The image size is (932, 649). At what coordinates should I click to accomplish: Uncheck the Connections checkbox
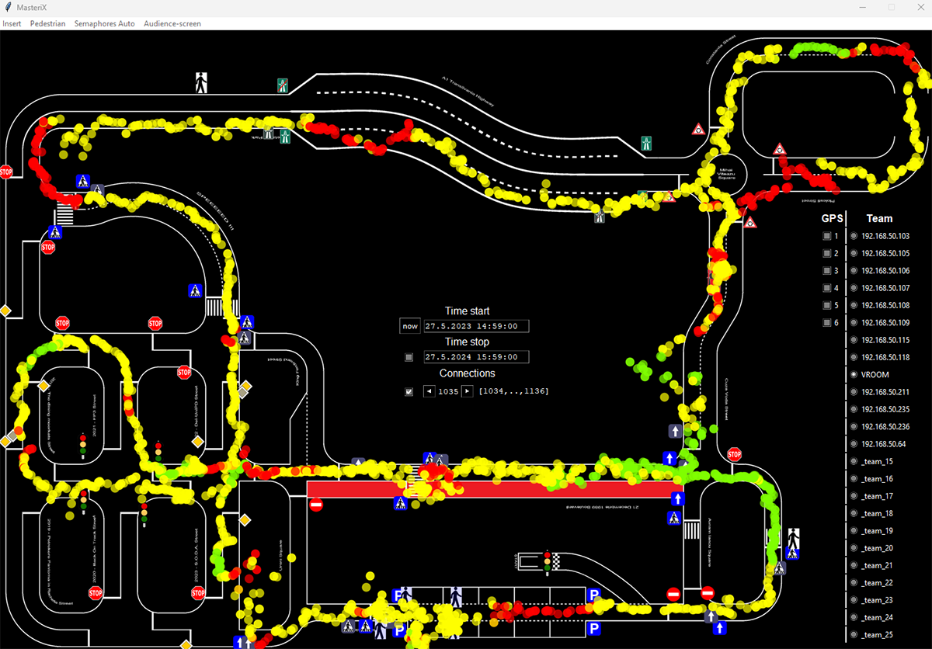[409, 391]
